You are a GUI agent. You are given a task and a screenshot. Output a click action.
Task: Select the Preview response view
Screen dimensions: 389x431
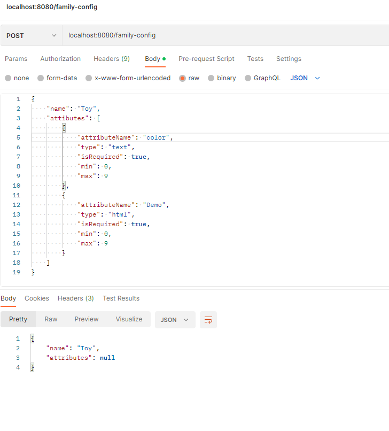coord(86,319)
